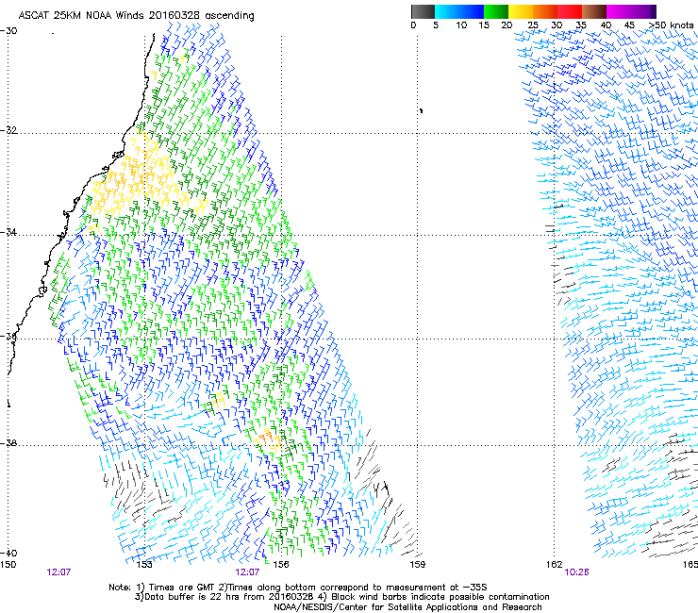The height and width of the screenshot is (613, 698).
Task: Click the '0' label under the color bar
Action: [x=413, y=25]
